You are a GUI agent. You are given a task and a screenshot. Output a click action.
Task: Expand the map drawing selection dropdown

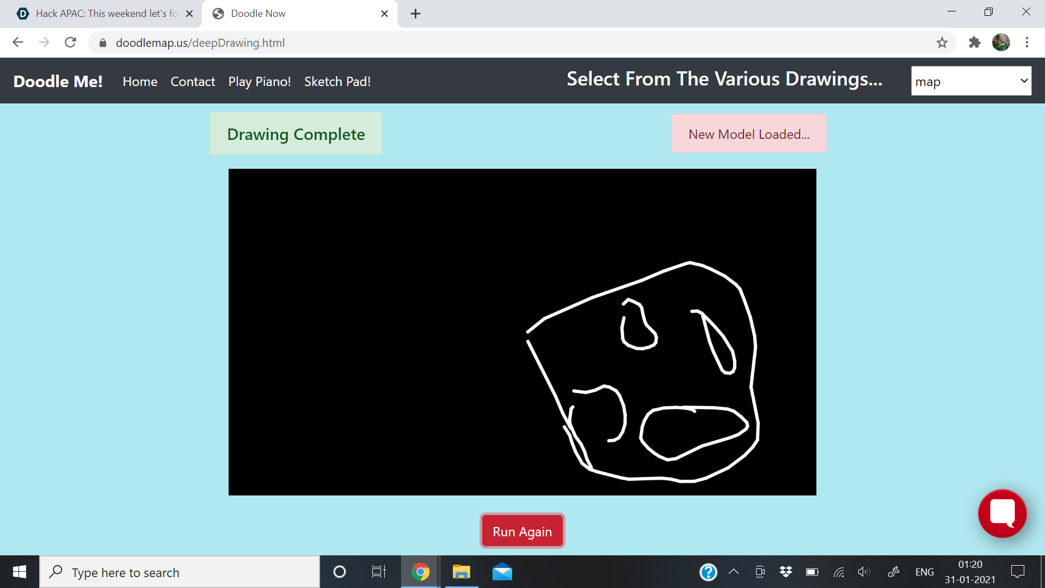point(971,81)
